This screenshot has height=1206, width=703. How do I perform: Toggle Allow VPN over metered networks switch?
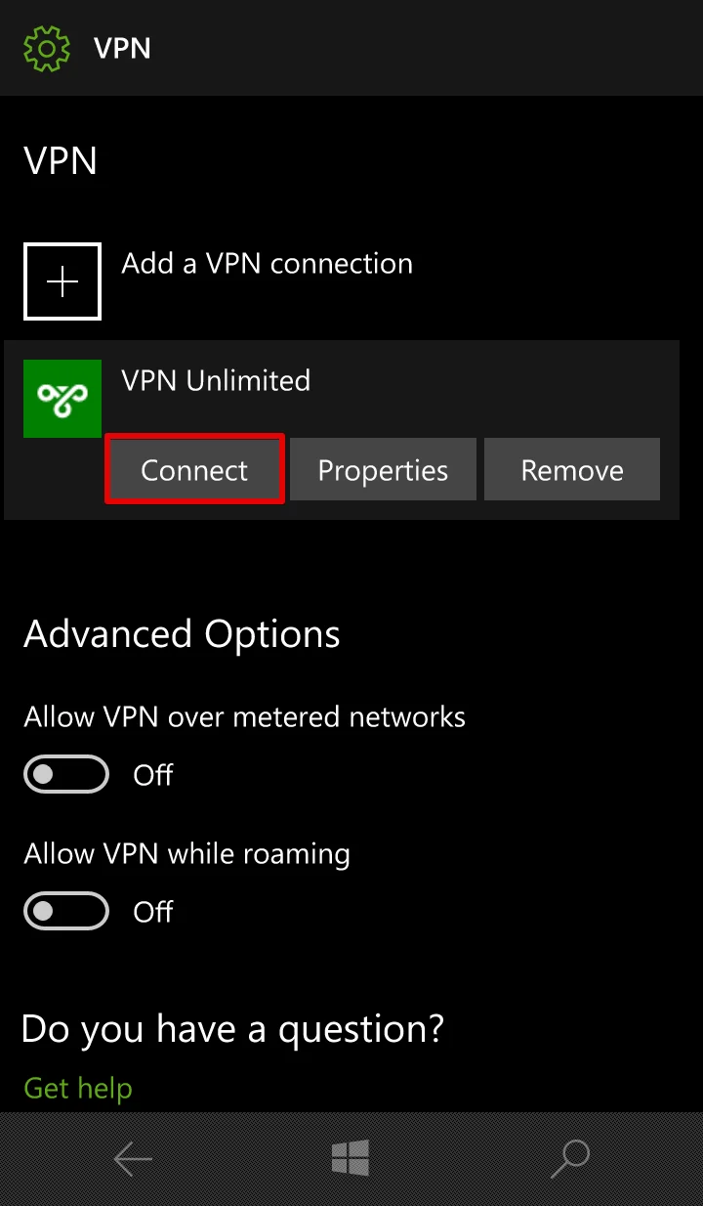(x=66, y=775)
